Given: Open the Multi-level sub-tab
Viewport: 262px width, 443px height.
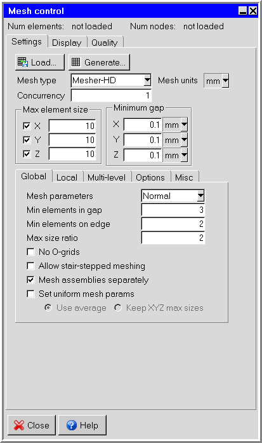Looking at the screenshot, I should [107, 177].
